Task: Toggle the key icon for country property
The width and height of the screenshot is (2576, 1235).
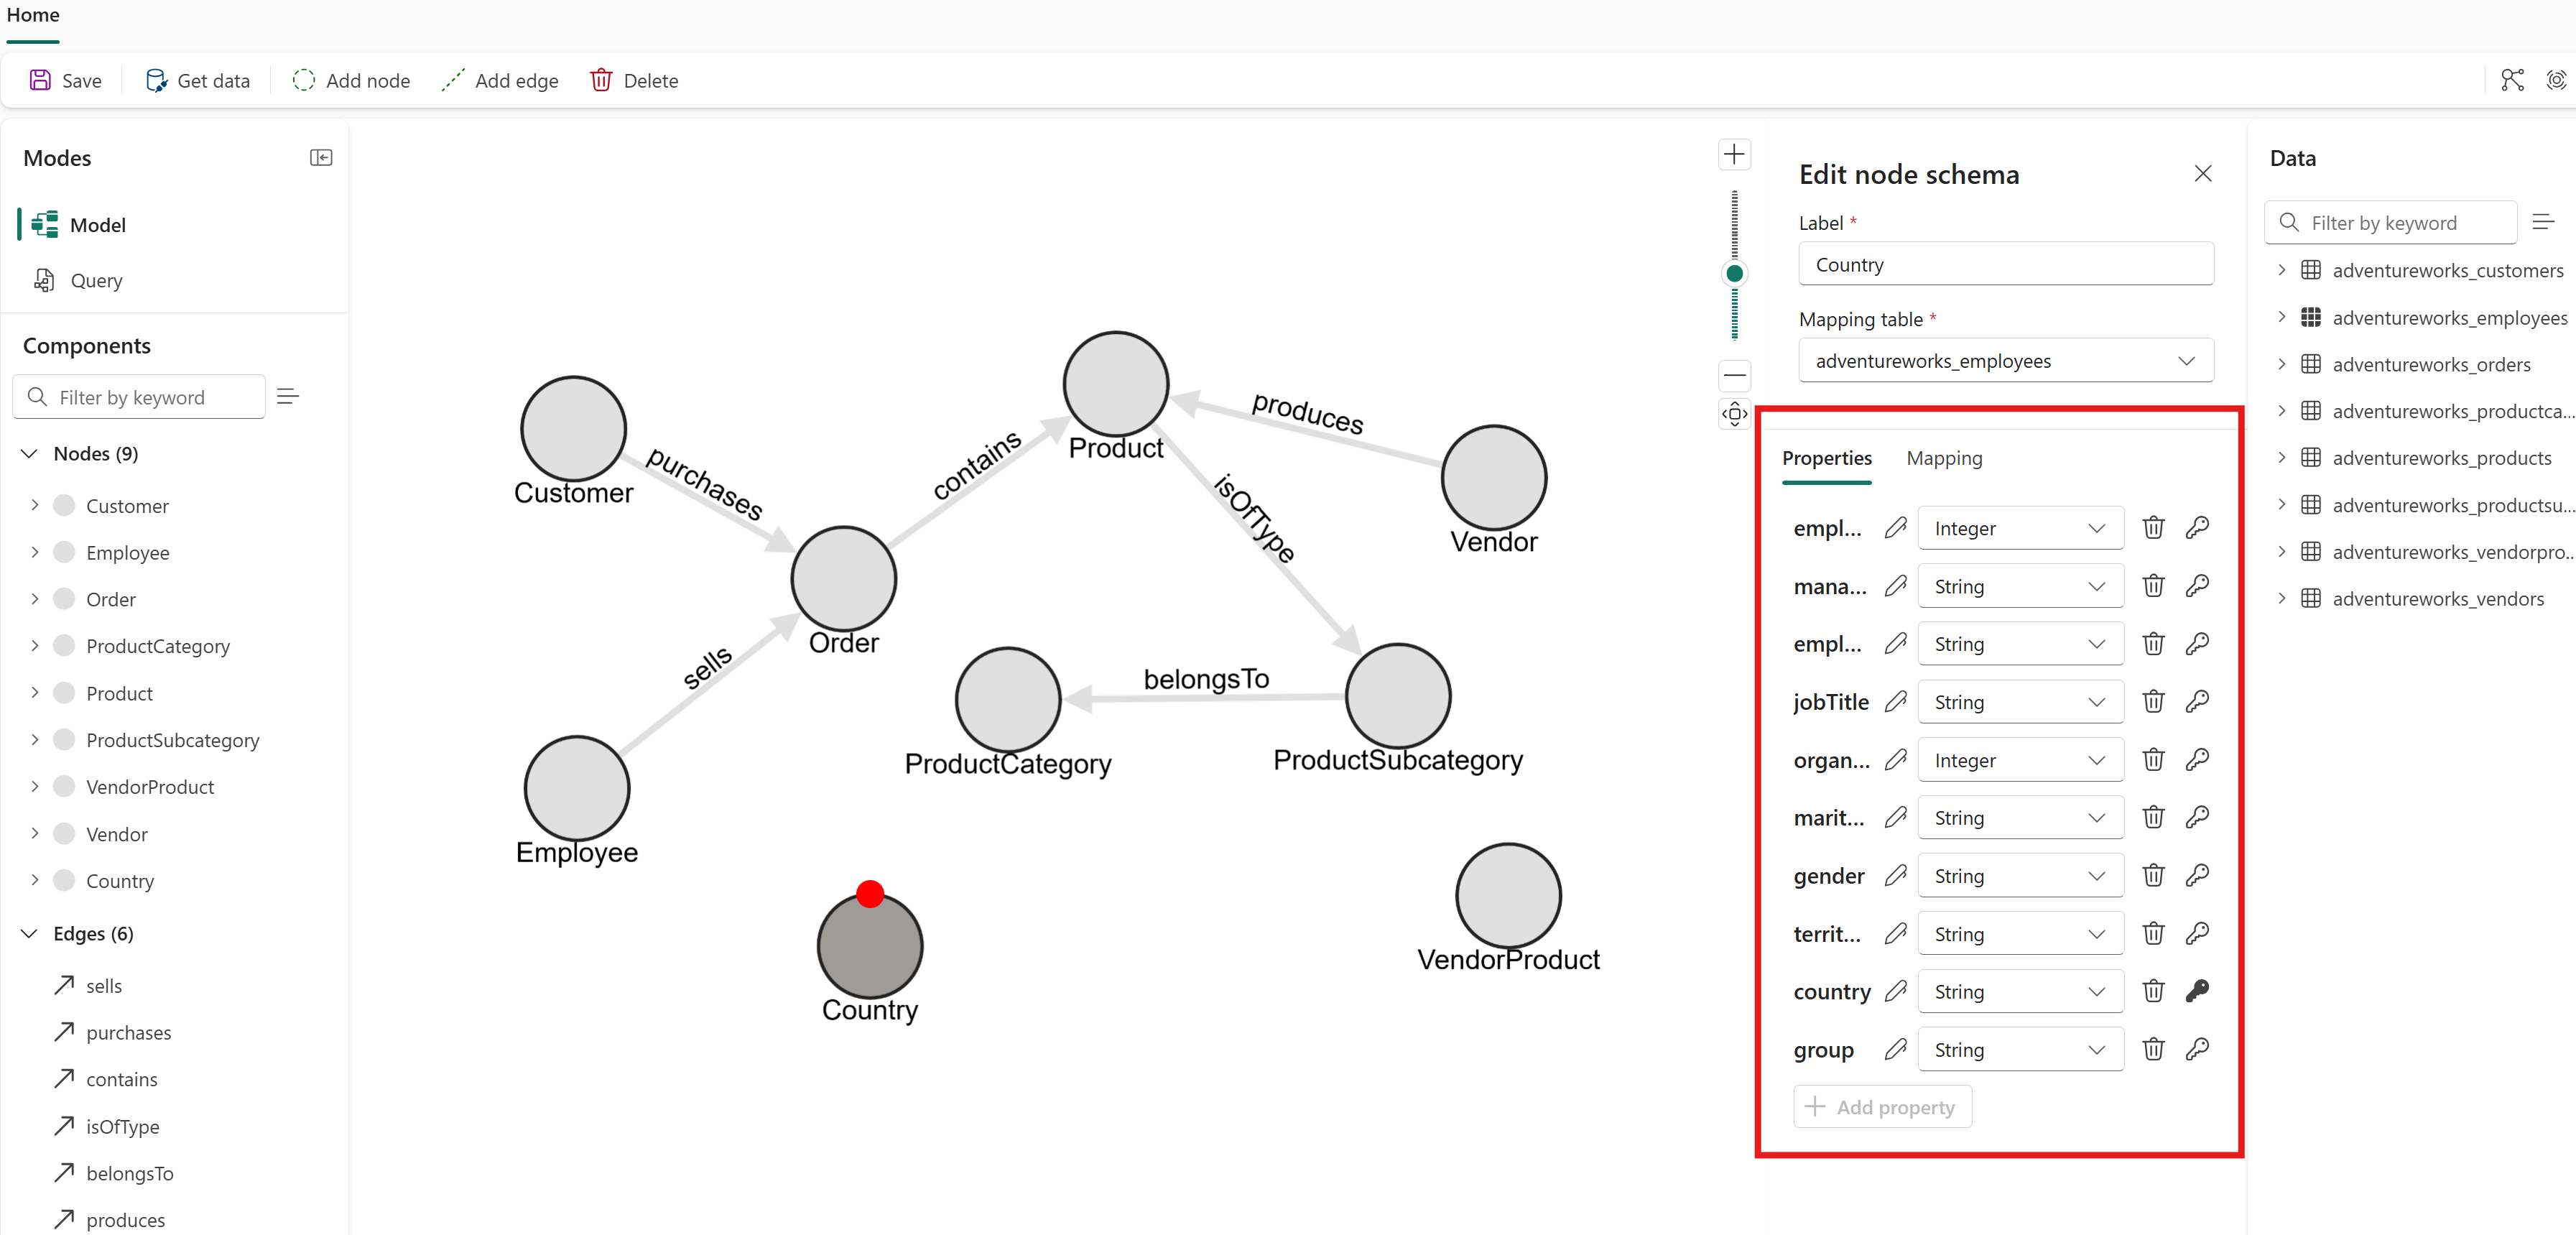Action: pos(2197,991)
